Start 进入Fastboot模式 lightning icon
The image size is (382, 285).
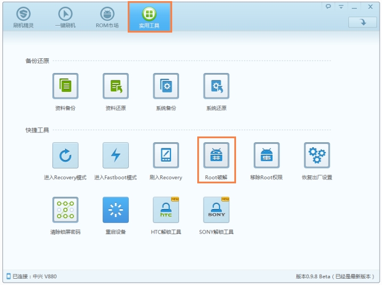pos(116,155)
